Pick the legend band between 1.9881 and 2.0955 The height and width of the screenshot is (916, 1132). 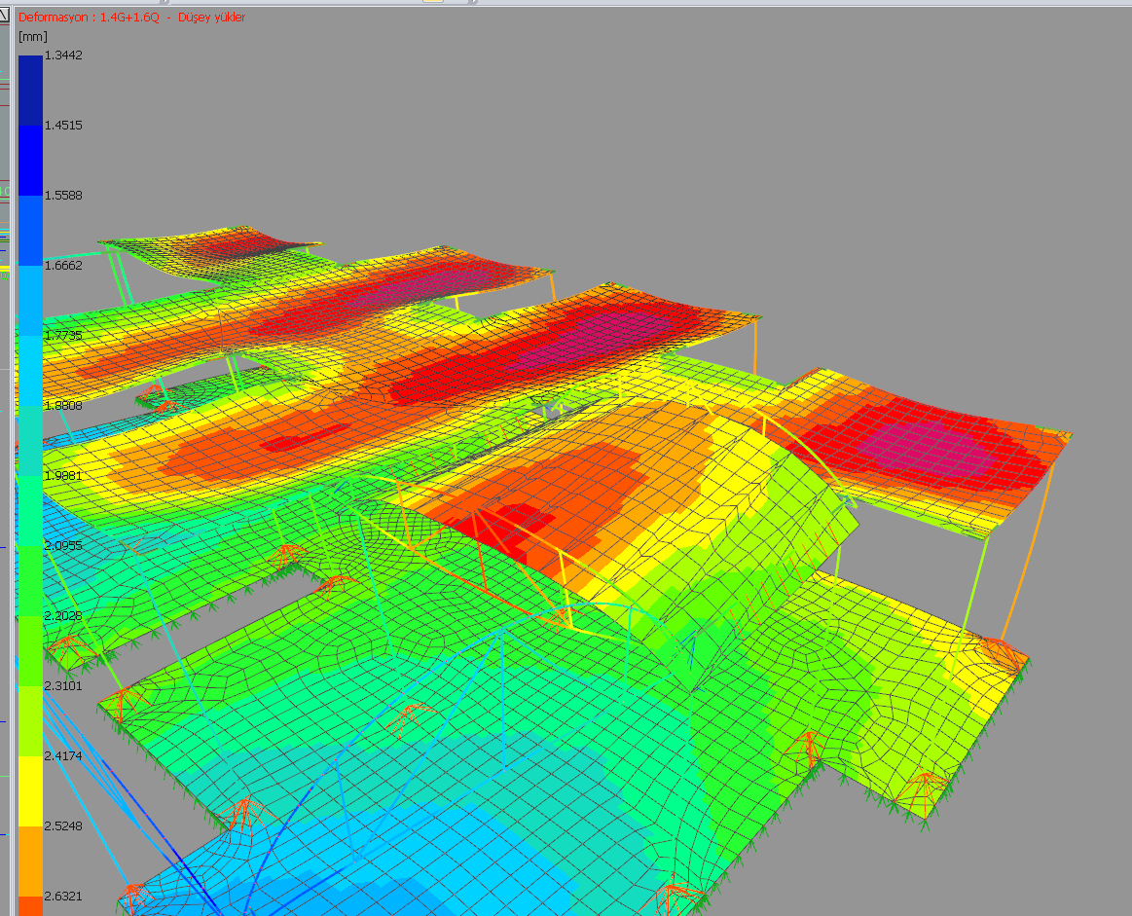pyautogui.click(x=30, y=510)
